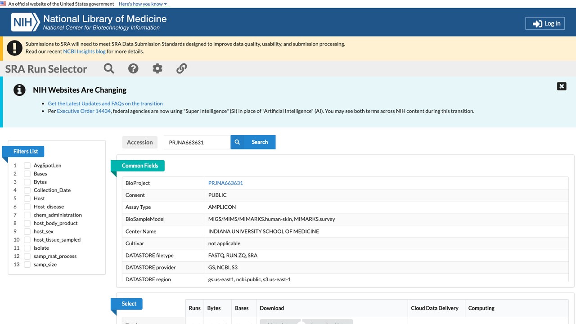Check the samp_mat_process filter
576x324 pixels.
pos(27,256)
